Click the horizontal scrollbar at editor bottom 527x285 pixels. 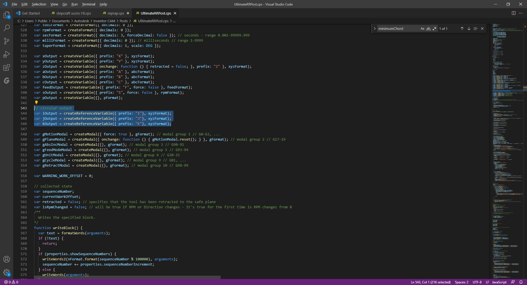(x=127, y=277)
